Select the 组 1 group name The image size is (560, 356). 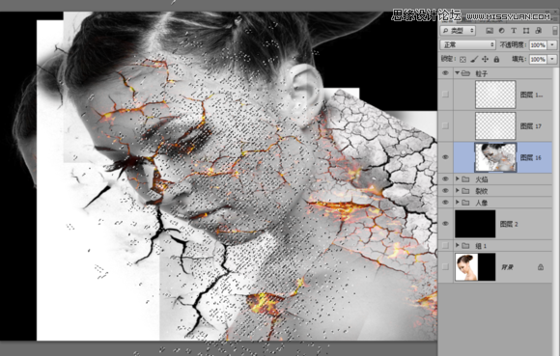click(x=481, y=246)
